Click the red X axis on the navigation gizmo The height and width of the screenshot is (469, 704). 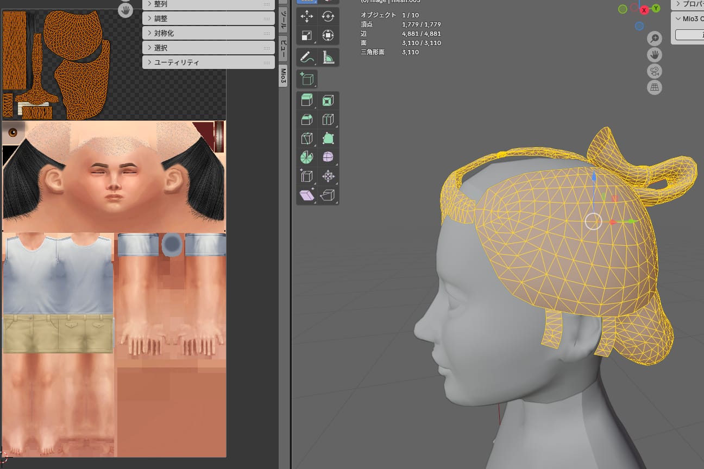tap(644, 10)
